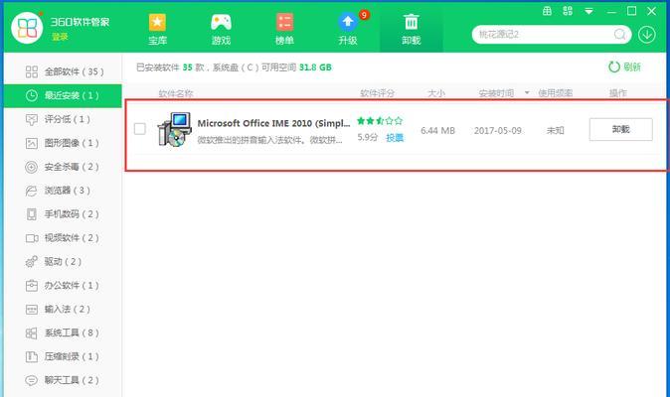Sort by the 安装时间 column arrow
Screen dimensions: 670x397
click(x=527, y=93)
